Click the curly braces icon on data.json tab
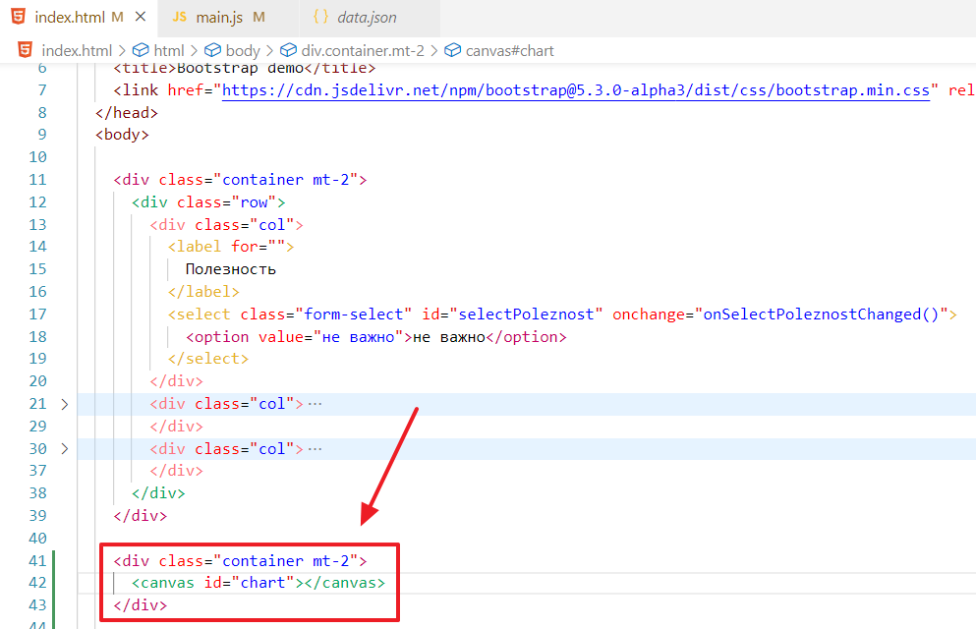 pos(320,18)
